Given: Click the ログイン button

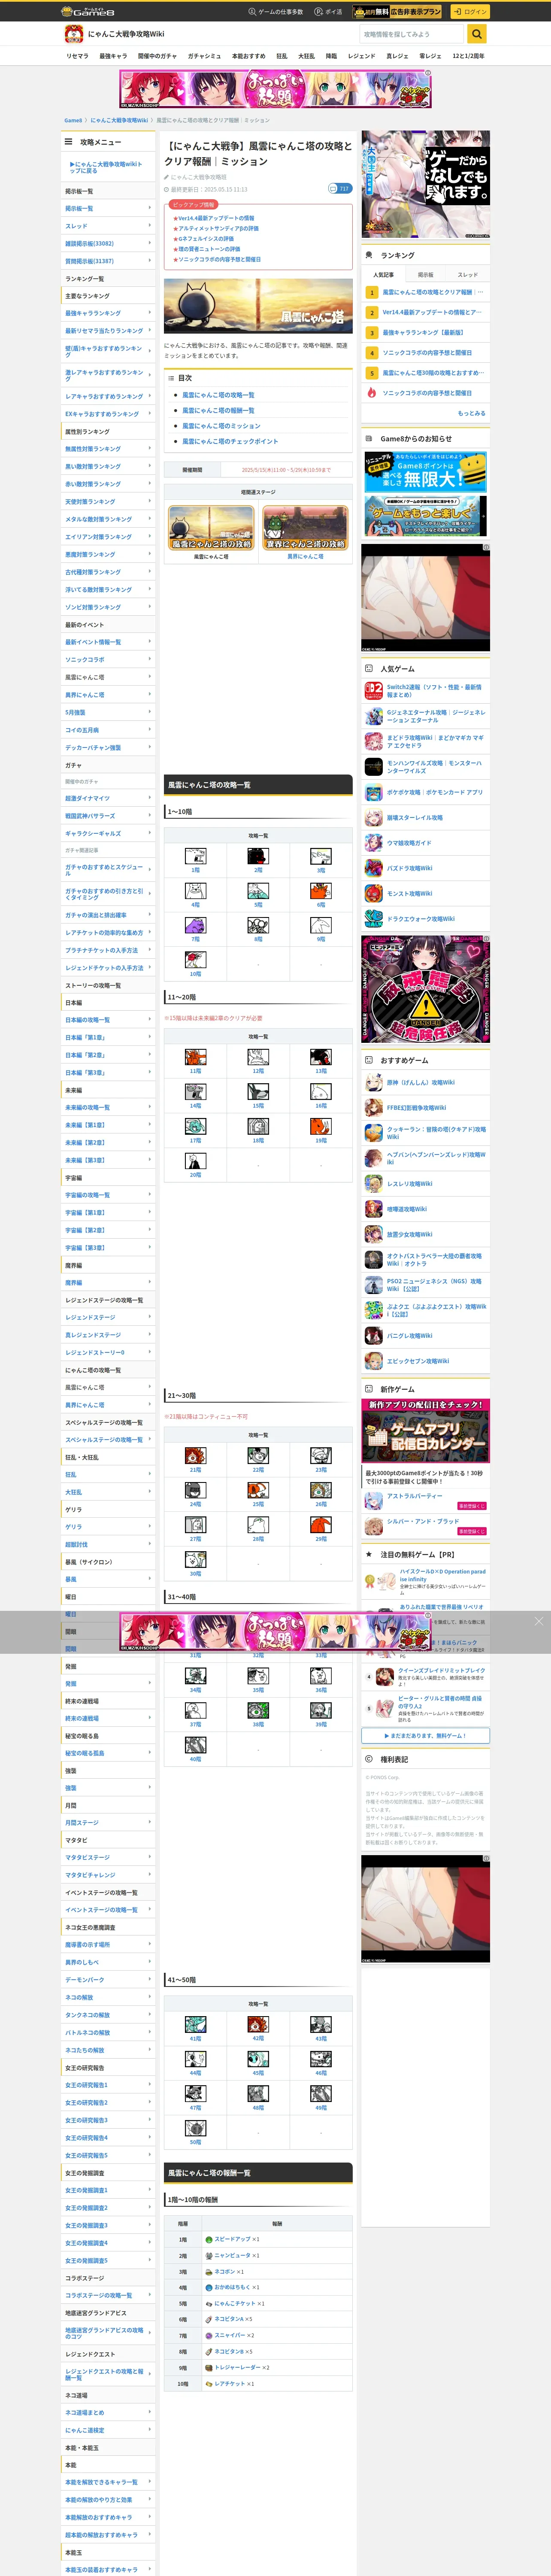Looking at the screenshot, I should pyautogui.click(x=470, y=12).
